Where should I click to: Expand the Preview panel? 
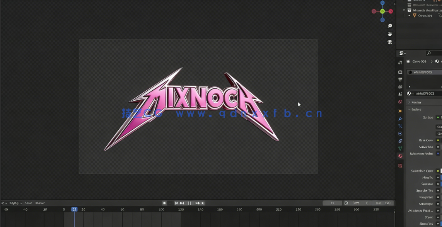click(410, 103)
